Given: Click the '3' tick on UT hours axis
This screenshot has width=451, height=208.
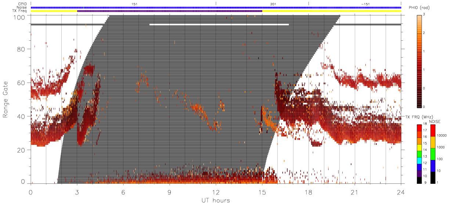Looking at the screenshot, I should pos(77,192).
